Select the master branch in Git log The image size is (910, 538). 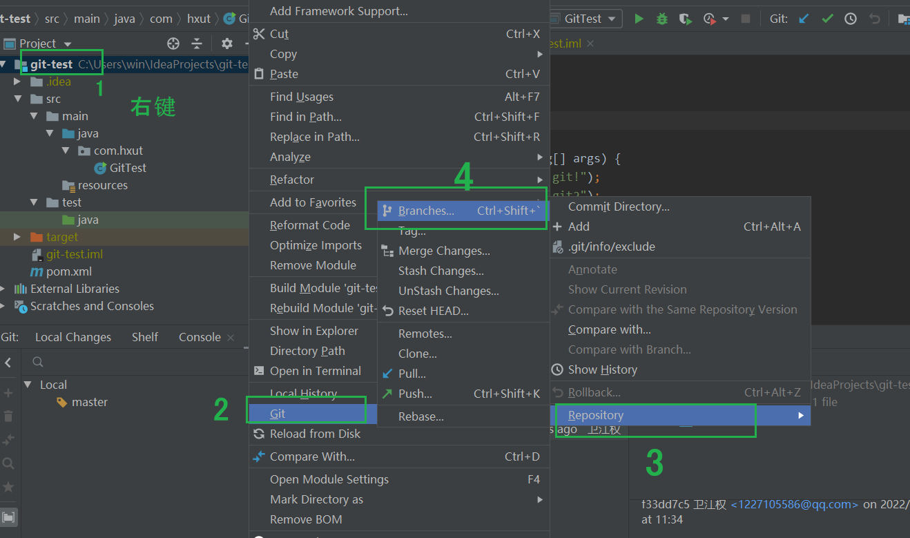point(90,402)
